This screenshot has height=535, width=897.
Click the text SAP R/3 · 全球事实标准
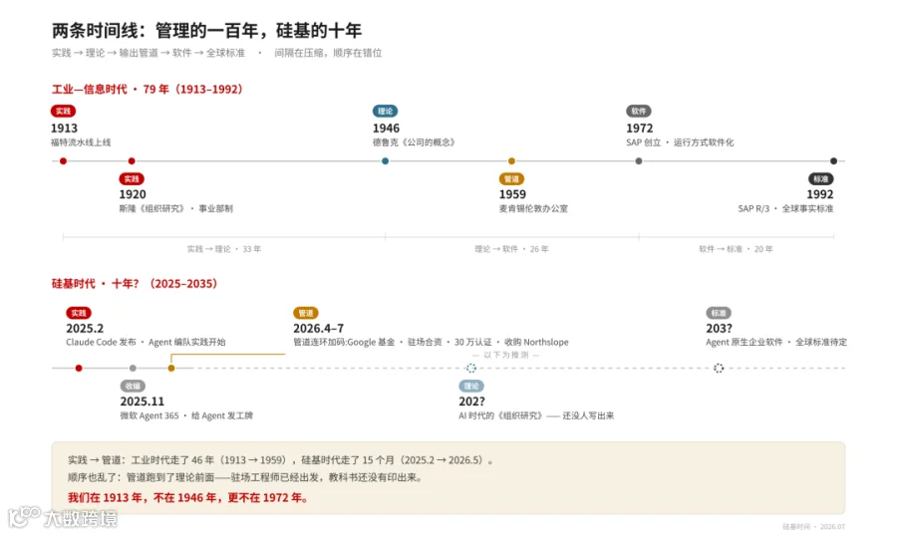tap(785, 208)
